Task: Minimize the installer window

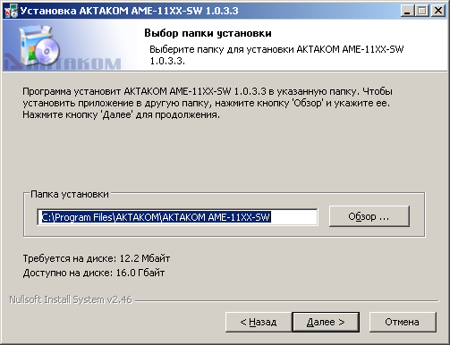Action: tap(407, 11)
